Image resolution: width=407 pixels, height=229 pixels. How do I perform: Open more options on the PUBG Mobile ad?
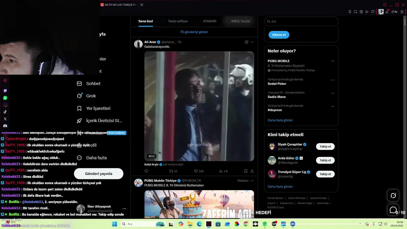pyautogui.click(x=252, y=181)
